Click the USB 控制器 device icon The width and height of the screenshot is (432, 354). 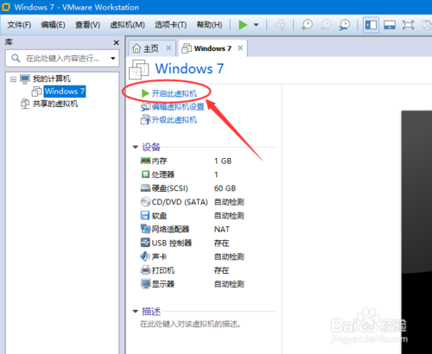click(x=145, y=243)
